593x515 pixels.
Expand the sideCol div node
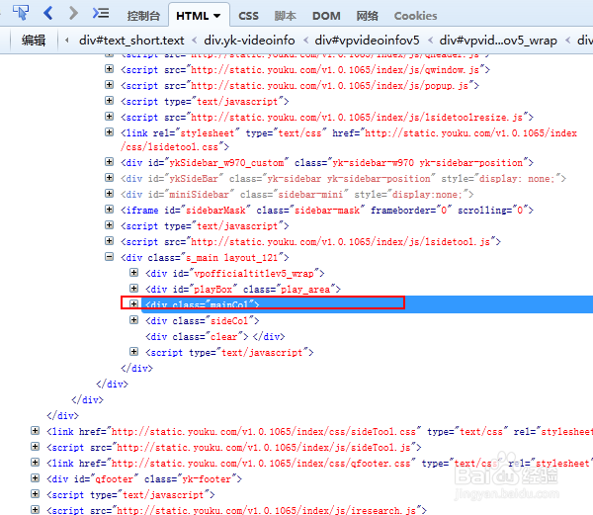click(x=133, y=320)
